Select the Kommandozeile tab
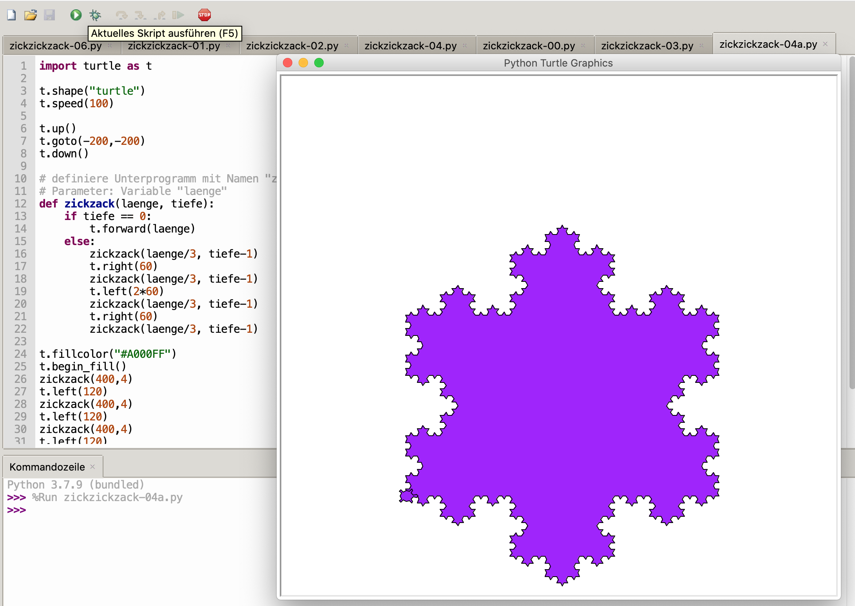The width and height of the screenshot is (855, 606). pos(47,467)
